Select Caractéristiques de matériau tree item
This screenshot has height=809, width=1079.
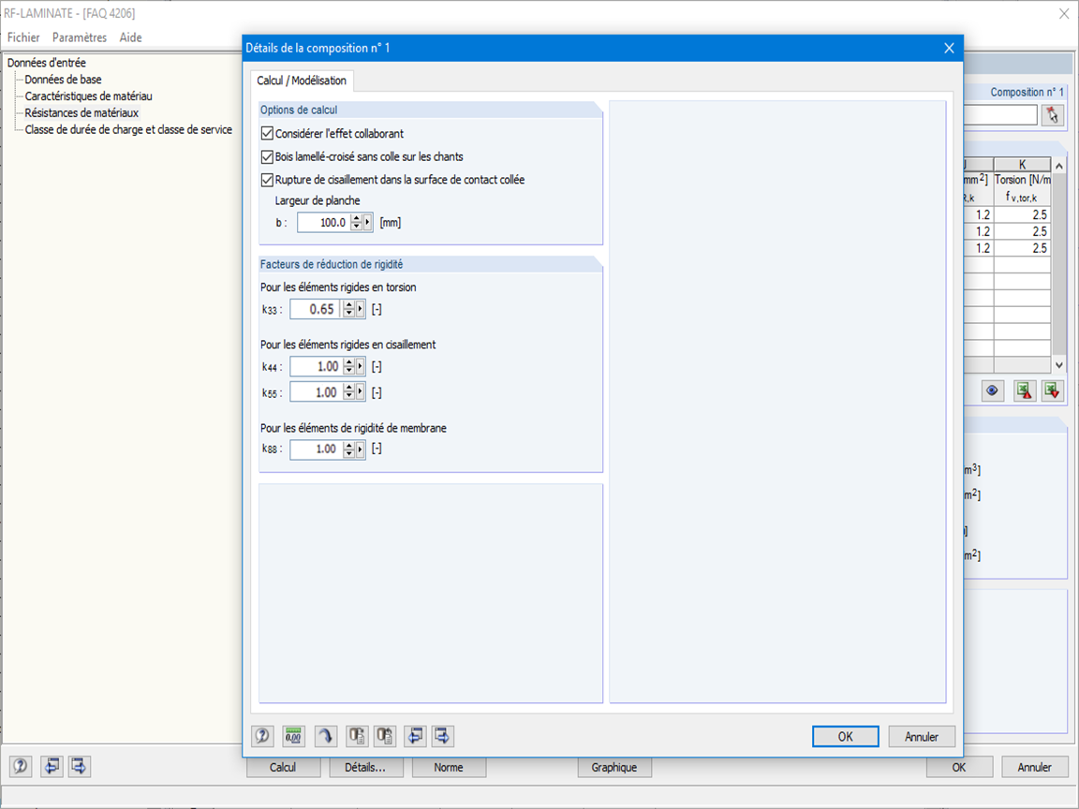89,96
